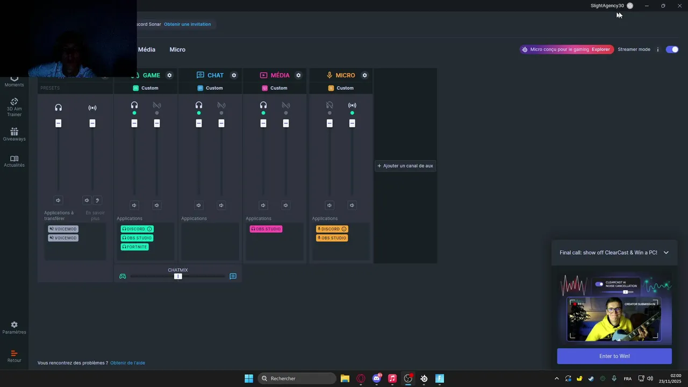This screenshot has width=688, height=387.
Task: Open Giveaways in the sidebar
Action: point(15,134)
